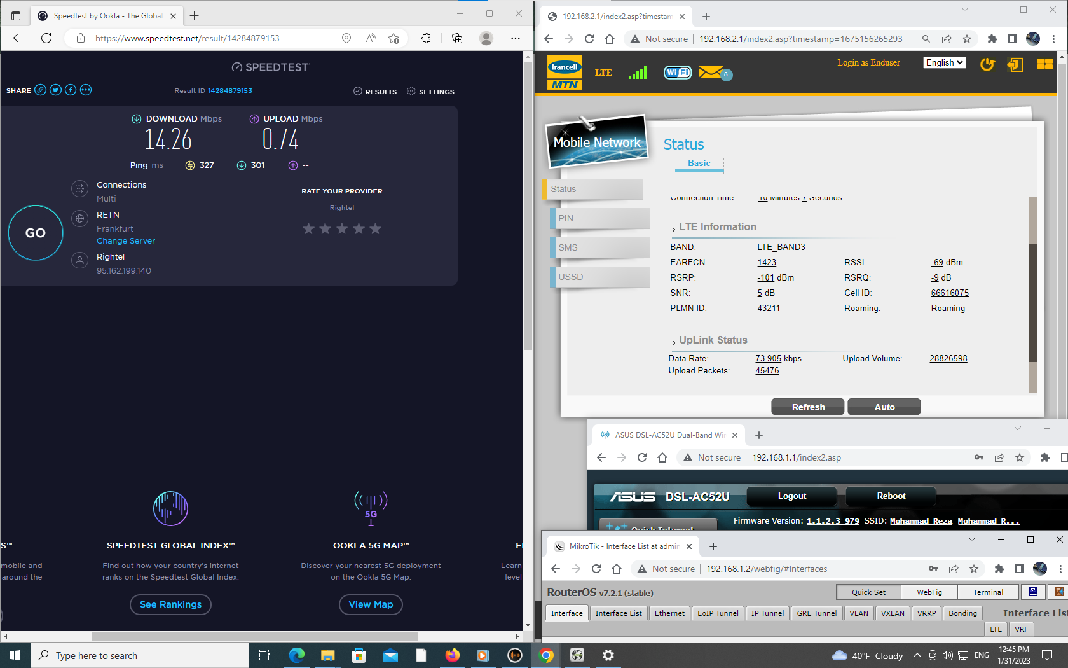The width and height of the screenshot is (1068, 668).
Task: Click the Irancell MTN logo
Action: point(565,73)
